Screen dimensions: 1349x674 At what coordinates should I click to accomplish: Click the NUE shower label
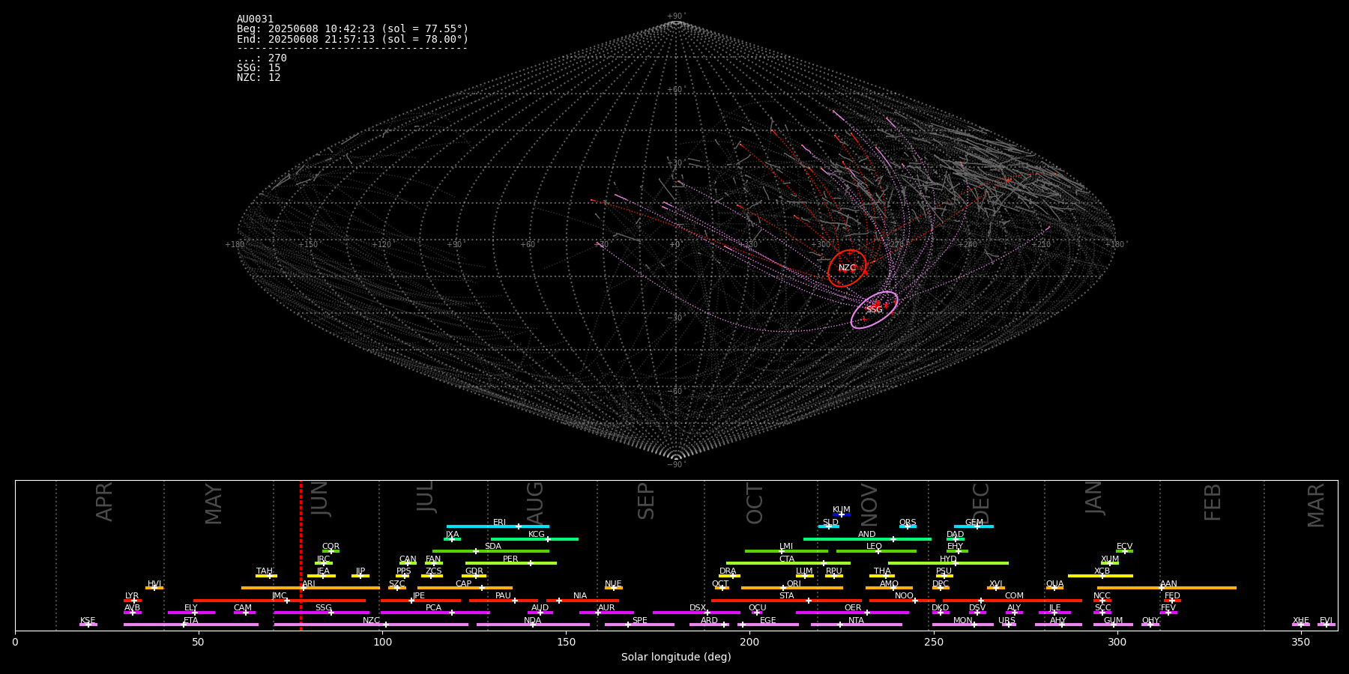point(613,584)
